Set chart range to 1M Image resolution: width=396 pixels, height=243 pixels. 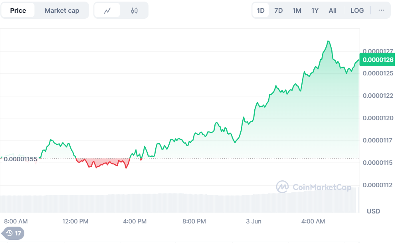(297, 10)
